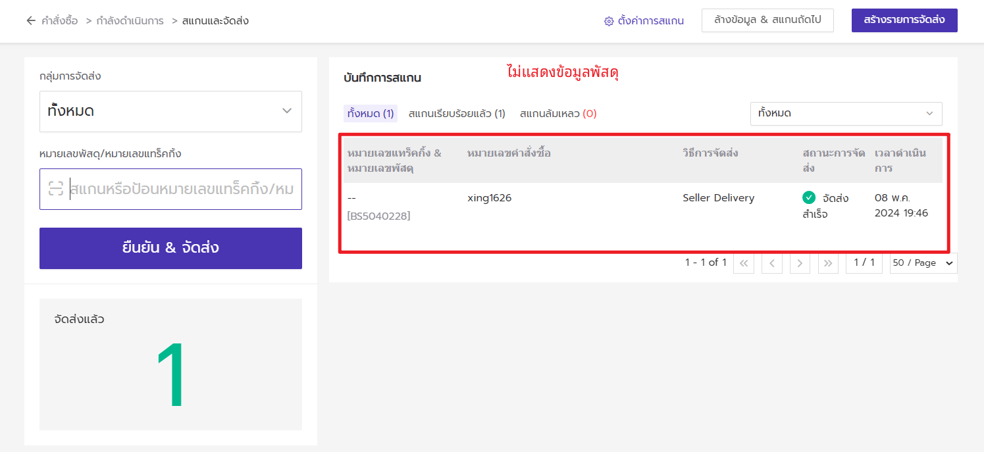Click the สถานะการจัดส่ง column header
The height and width of the screenshot is (452, 984).
click(x=834, y=161)
